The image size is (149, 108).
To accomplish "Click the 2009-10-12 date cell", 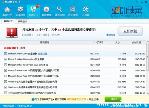I will [140, 54].
